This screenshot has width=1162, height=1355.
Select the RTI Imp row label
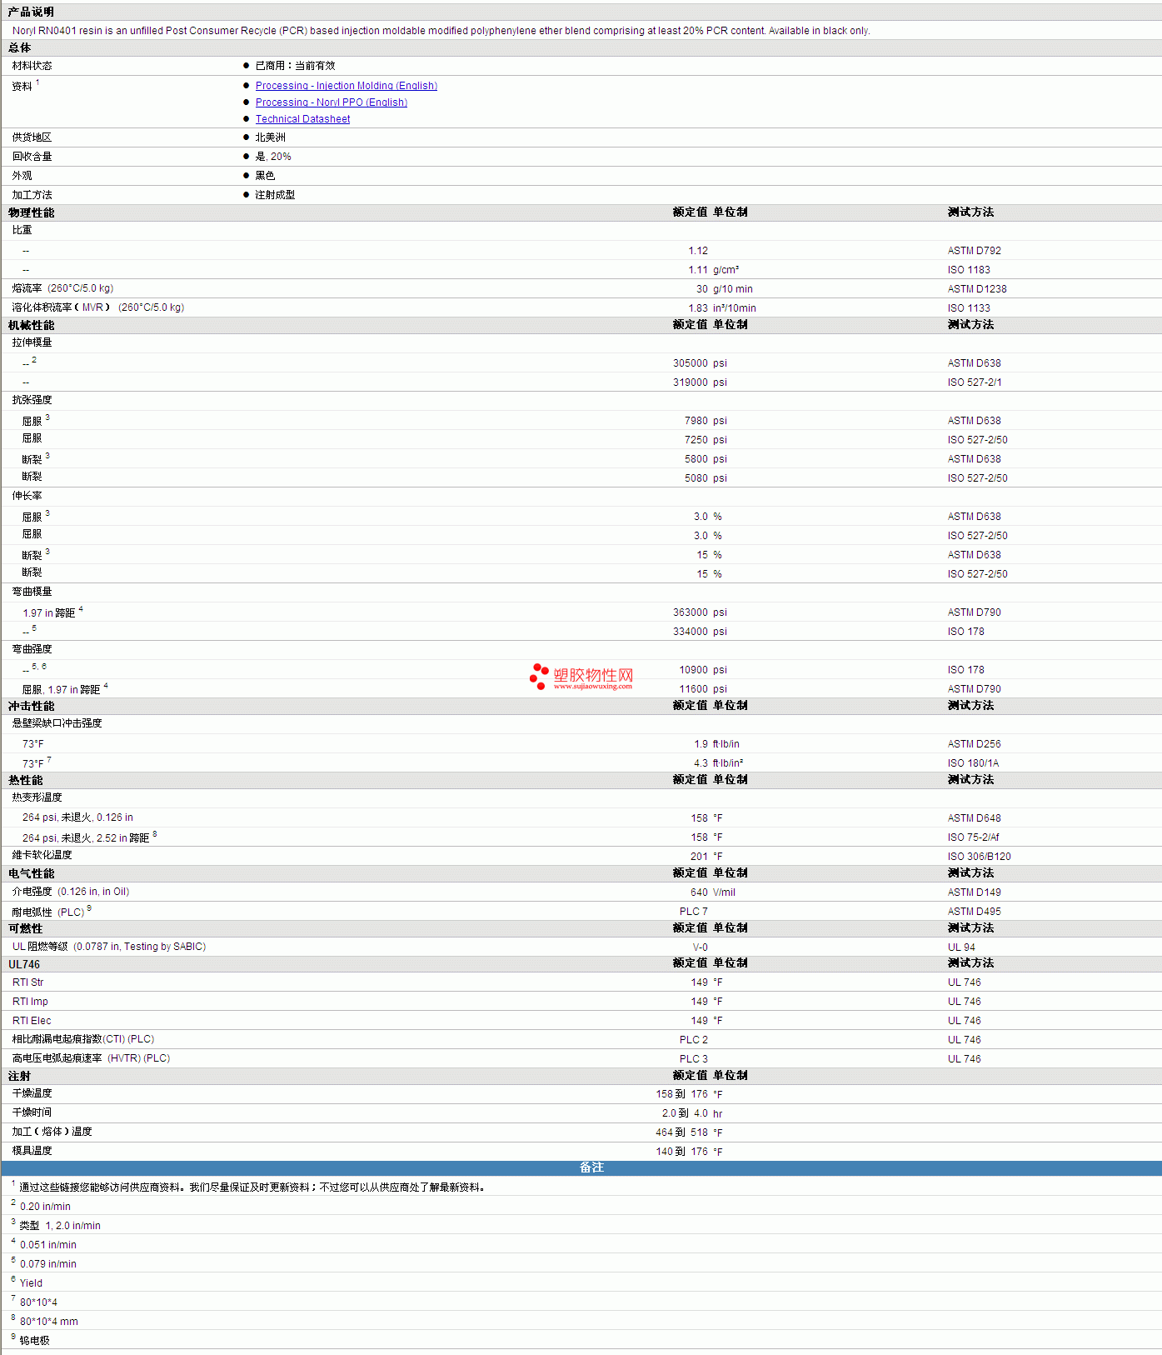[30, 1002]
